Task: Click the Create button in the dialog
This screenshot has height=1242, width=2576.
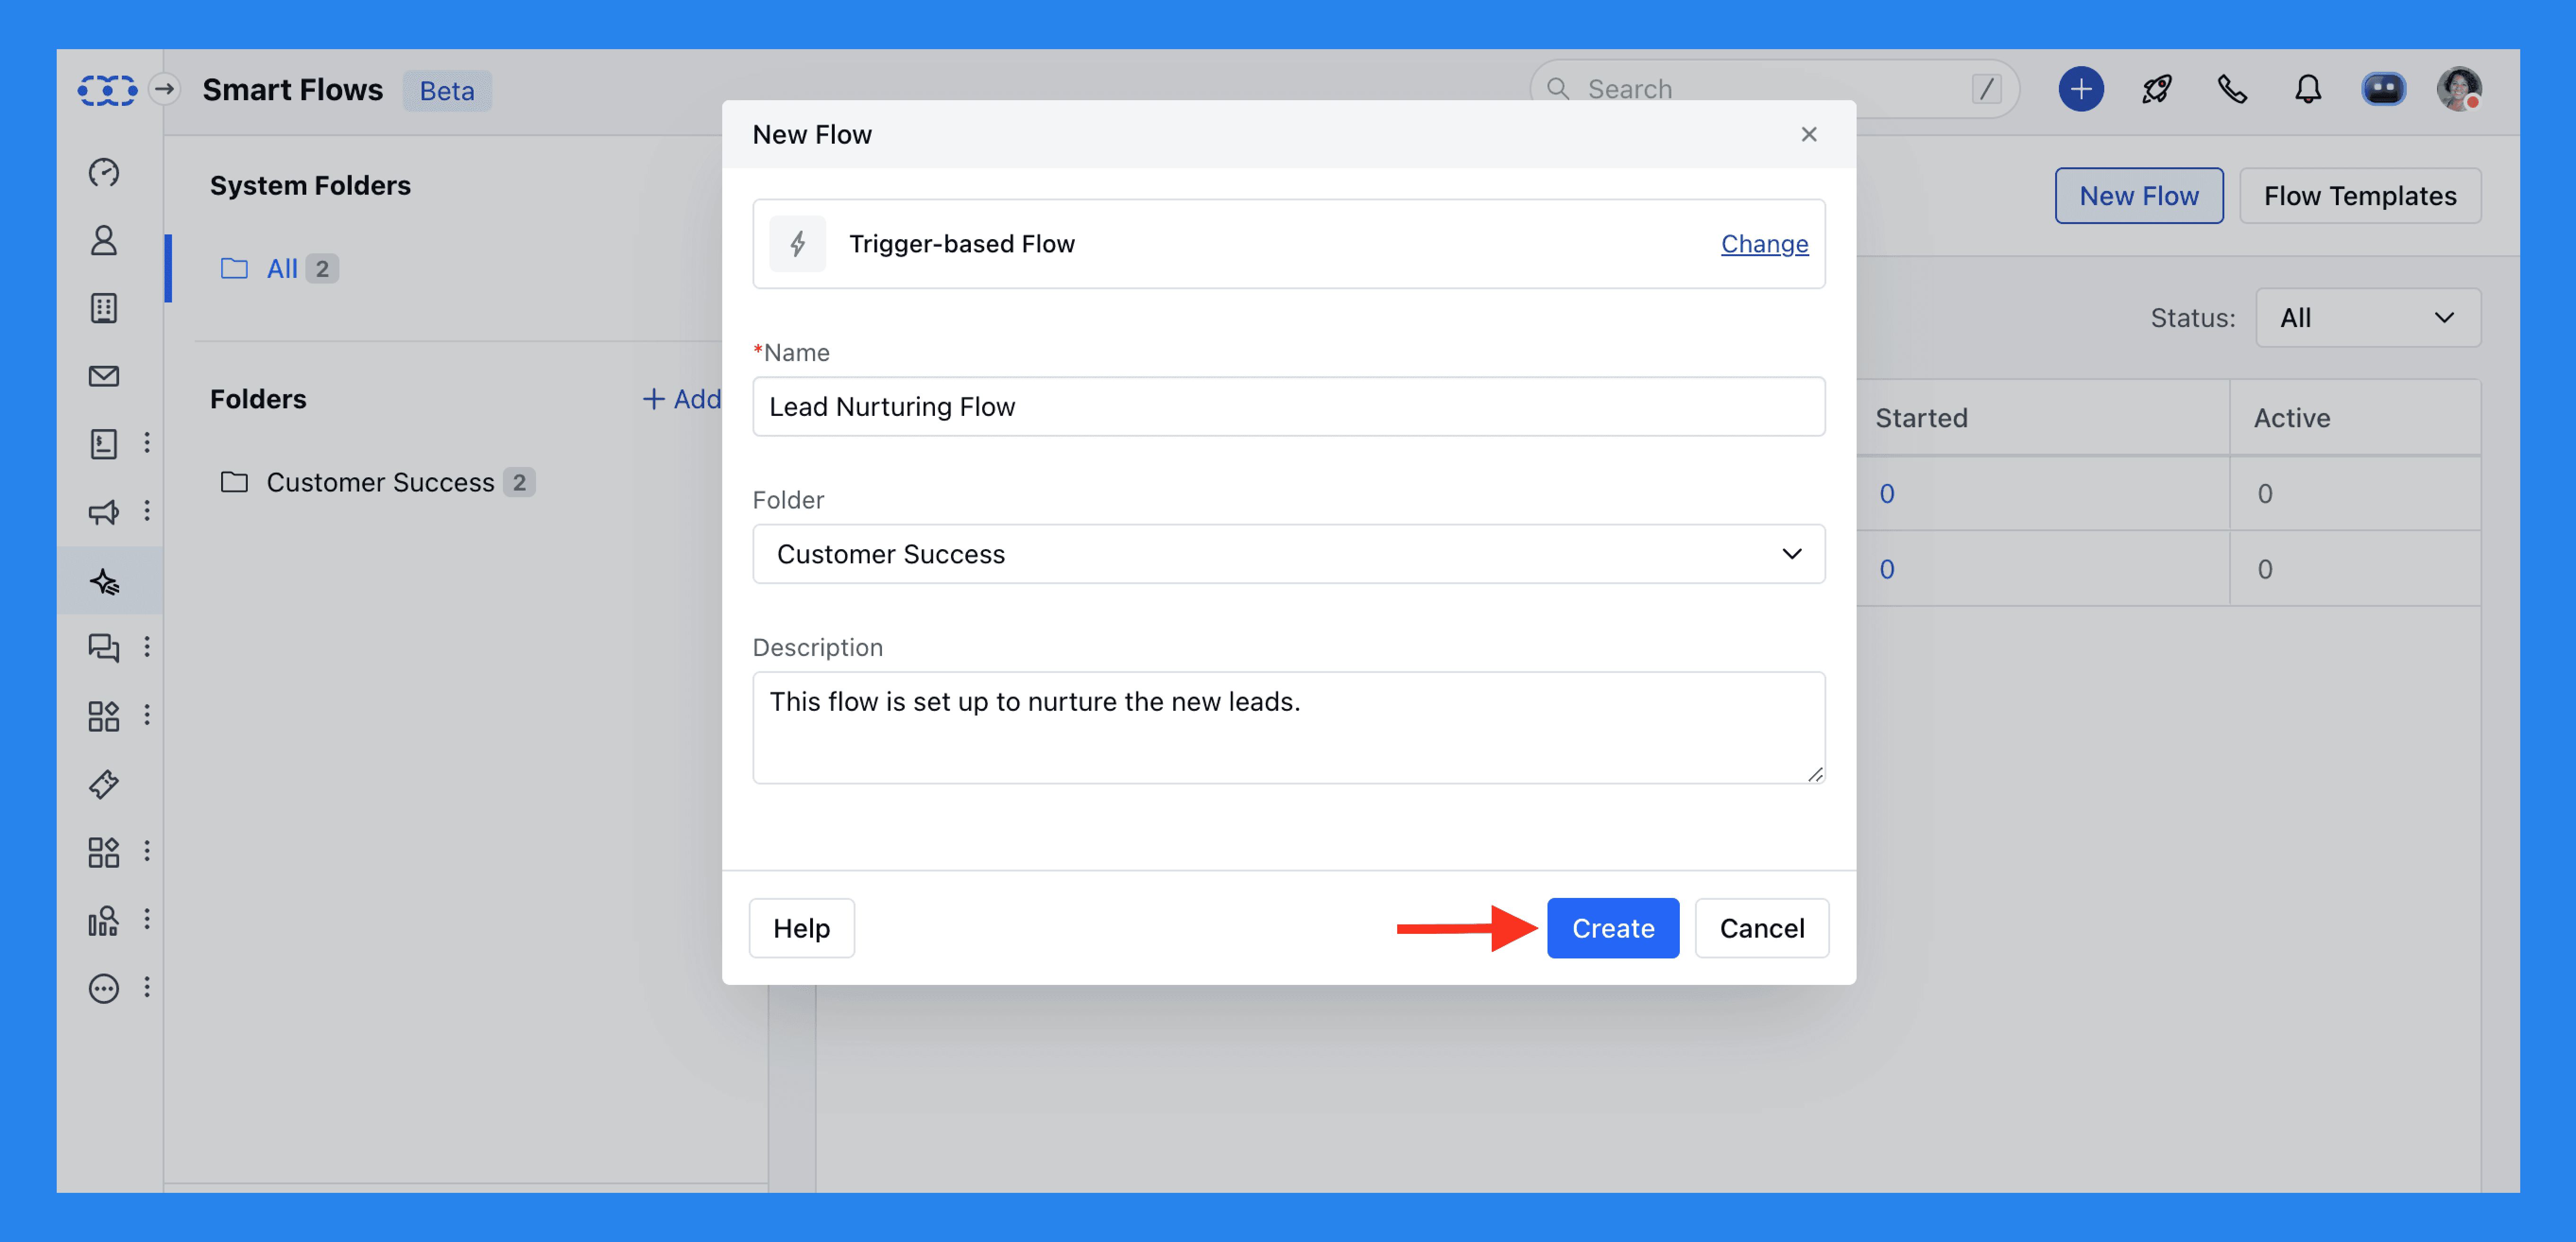Action: click(x=1612, y=928)
